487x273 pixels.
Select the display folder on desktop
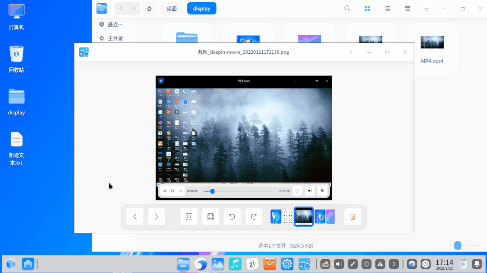(16, 102)
